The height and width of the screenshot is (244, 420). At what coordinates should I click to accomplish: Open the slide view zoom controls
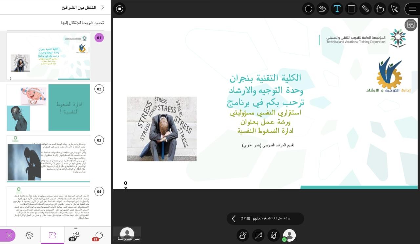click(410, 25)
